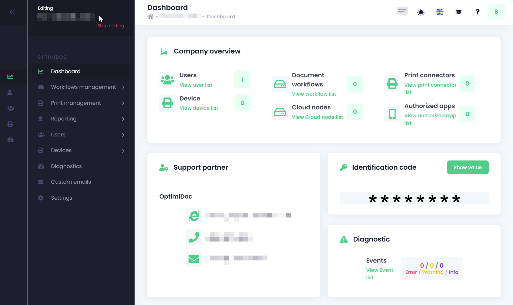513x305 pixels.
Task: Click printer icon in narrow sidebar
Action: pyautogui.click(x=10, y=124)
